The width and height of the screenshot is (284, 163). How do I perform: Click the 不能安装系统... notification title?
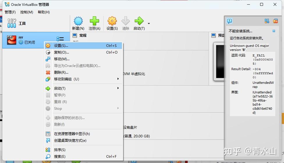[x=240, y=31]
